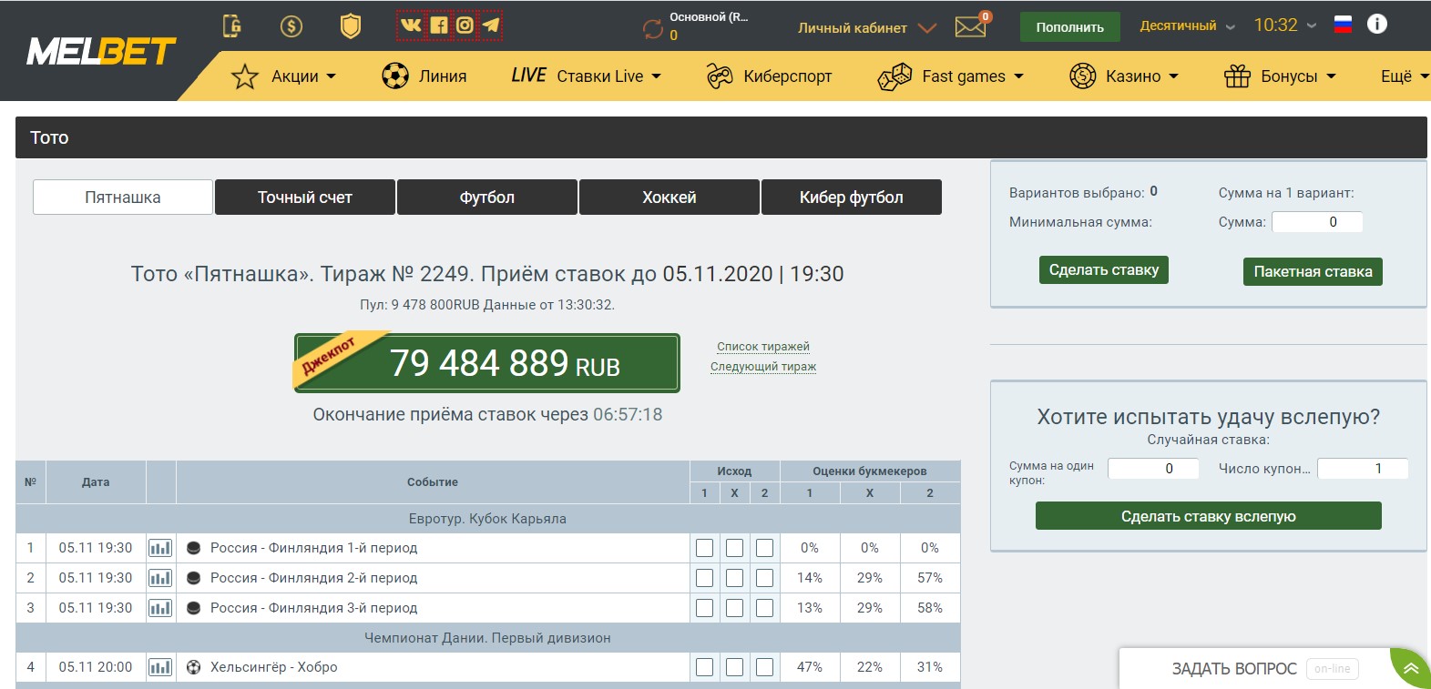Check outcome X for Хельсингёр - Хобро
Screen dimensions: 1431x689
tap(735, 667)
